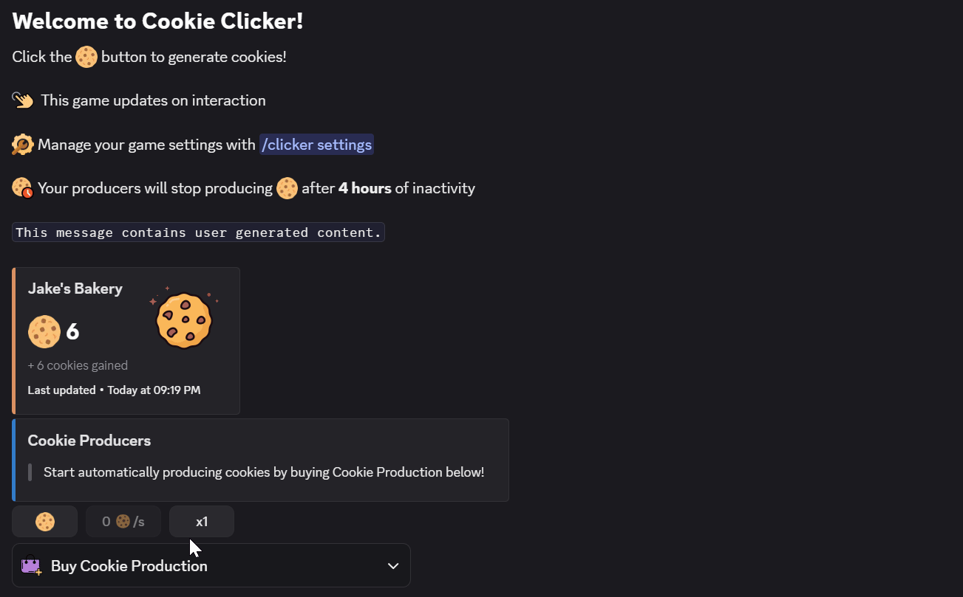Viewport: 963px width, 597px height.
Task: Click the /clicker settings command link
Action: click(316, 145)
